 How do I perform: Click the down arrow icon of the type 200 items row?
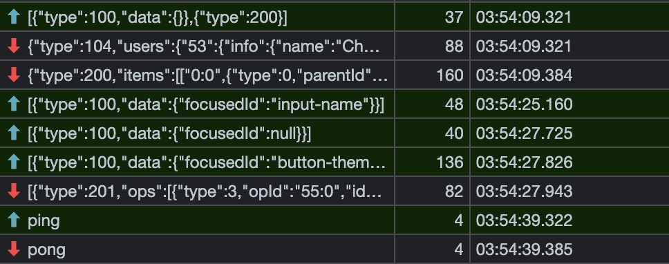coord(14,75)
